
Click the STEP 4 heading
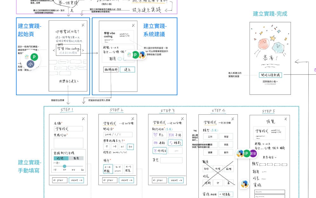218,110
